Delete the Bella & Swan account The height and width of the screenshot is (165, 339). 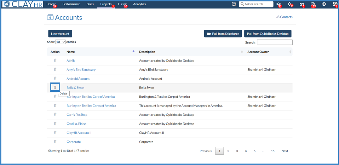(x=55, y=87)
